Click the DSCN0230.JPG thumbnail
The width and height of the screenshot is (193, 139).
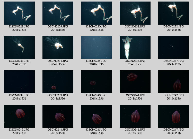point(97,13)
